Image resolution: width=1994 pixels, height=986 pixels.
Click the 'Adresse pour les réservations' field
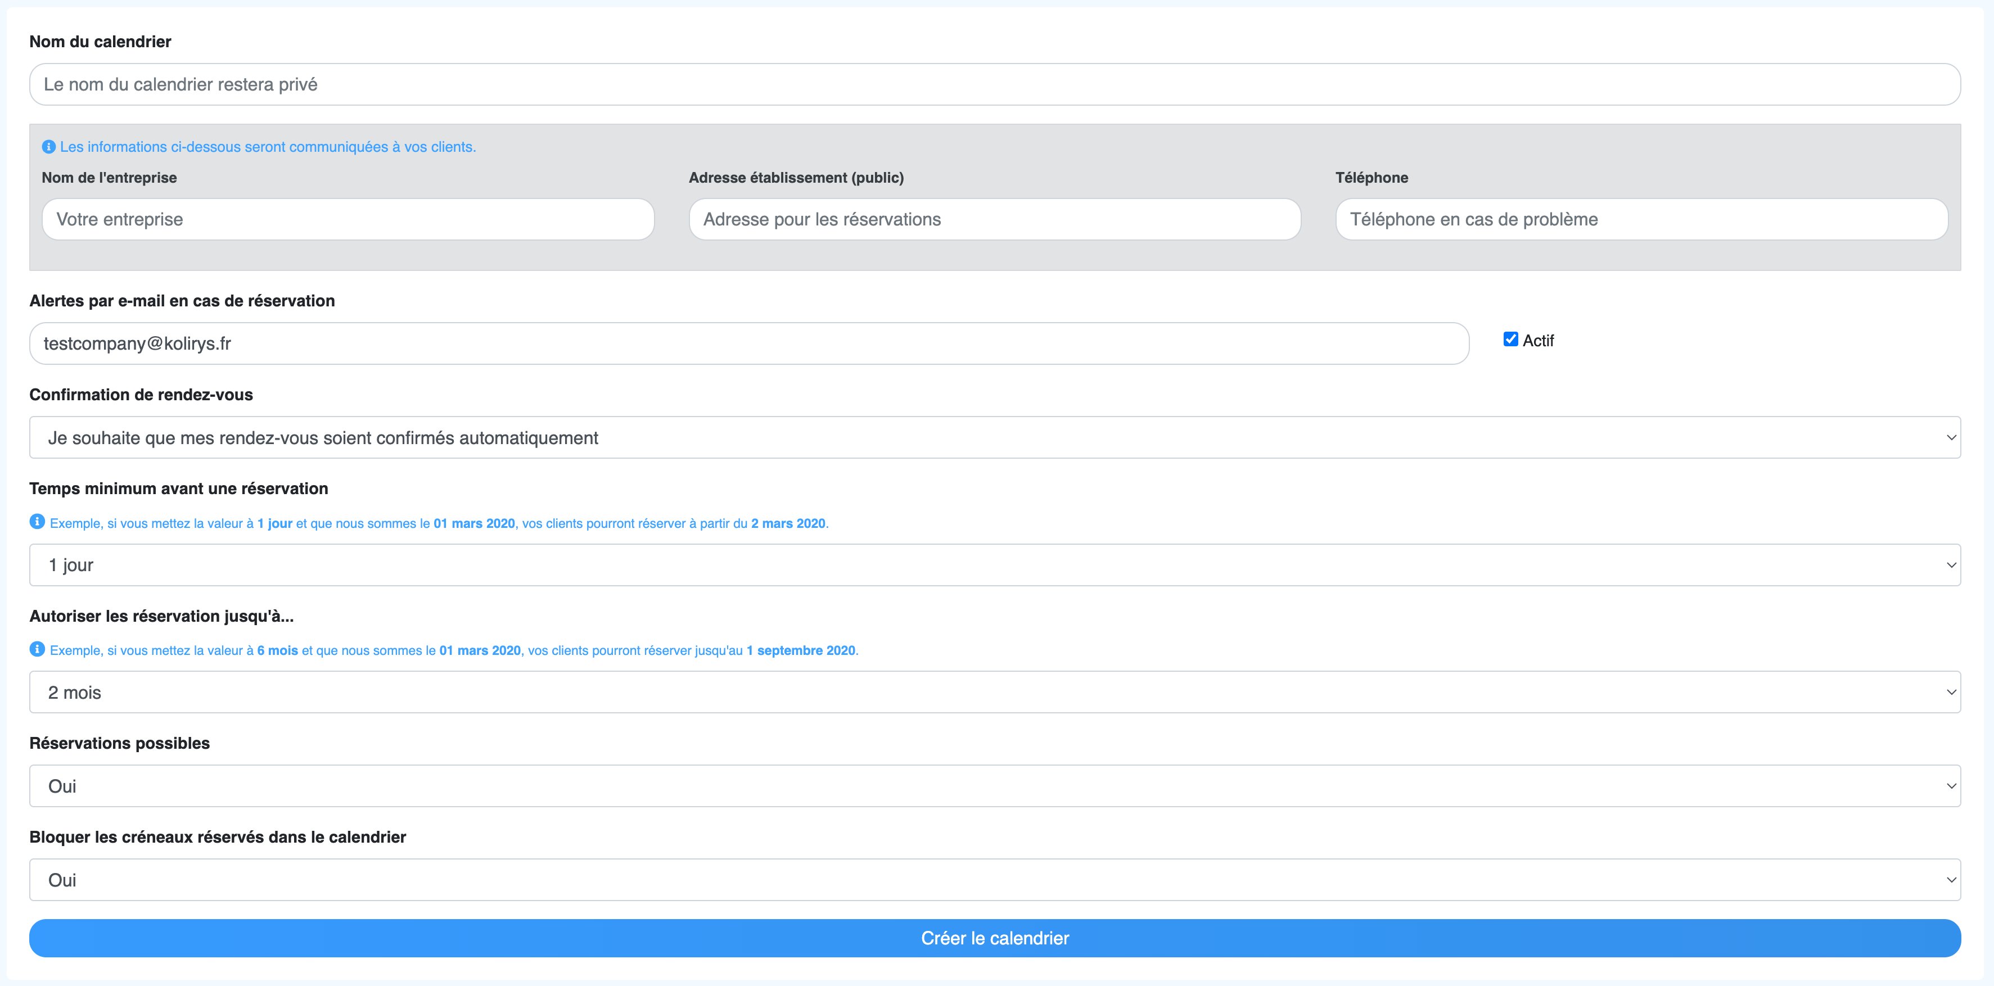(995, 219)
